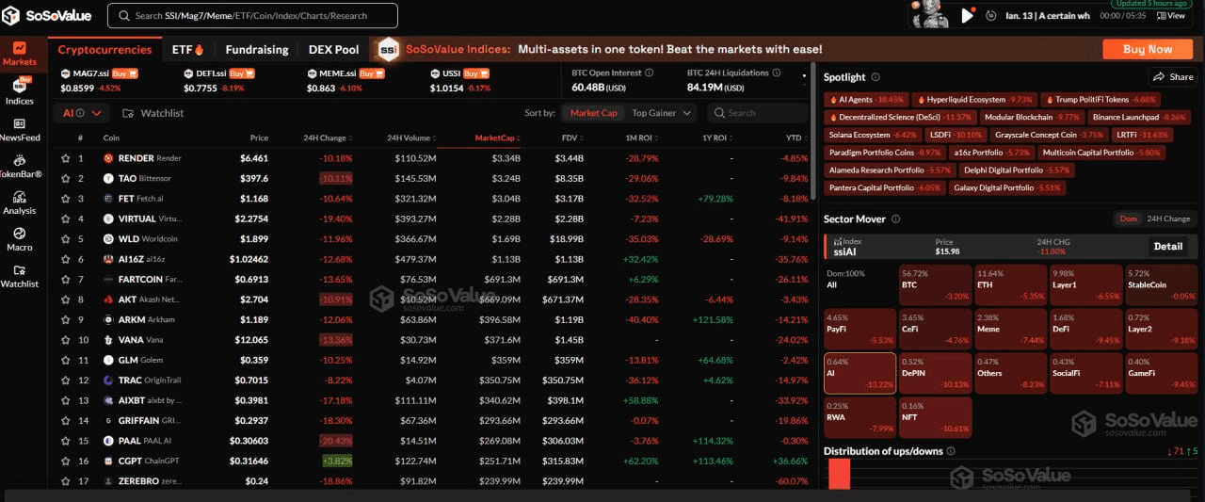Switch to the DEX Pool tab
The image size is (1205, 502).
tap(333, 49)
